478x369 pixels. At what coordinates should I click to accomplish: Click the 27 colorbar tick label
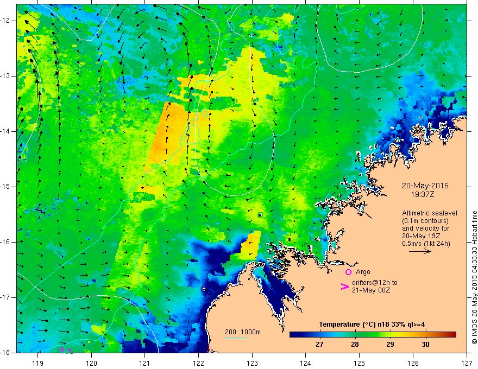click(319, 345)
